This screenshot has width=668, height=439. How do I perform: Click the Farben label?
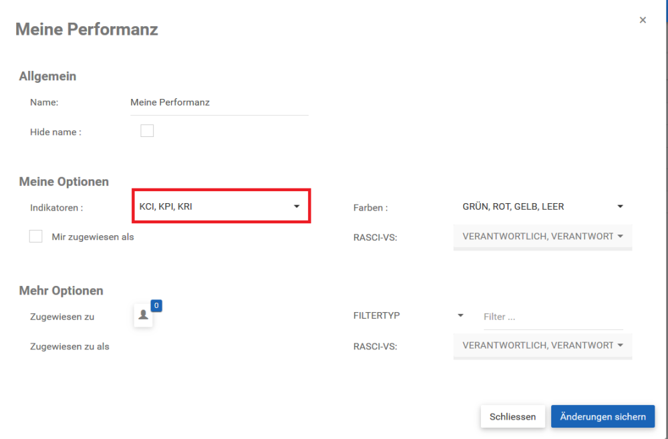[371, 208]
